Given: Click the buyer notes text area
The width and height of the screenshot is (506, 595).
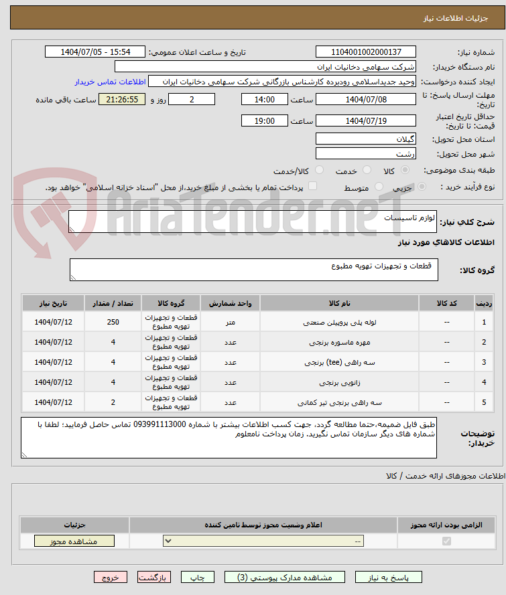Looking at the screenshot, I should click(229, 438).
